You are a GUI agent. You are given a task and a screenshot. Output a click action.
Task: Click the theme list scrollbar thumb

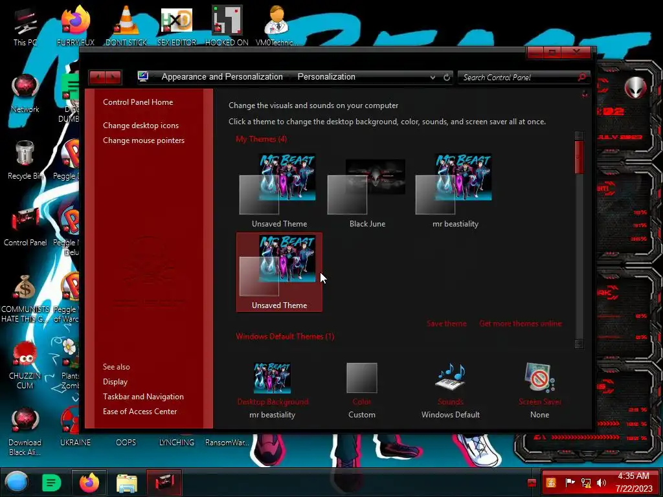pos(579,157)
